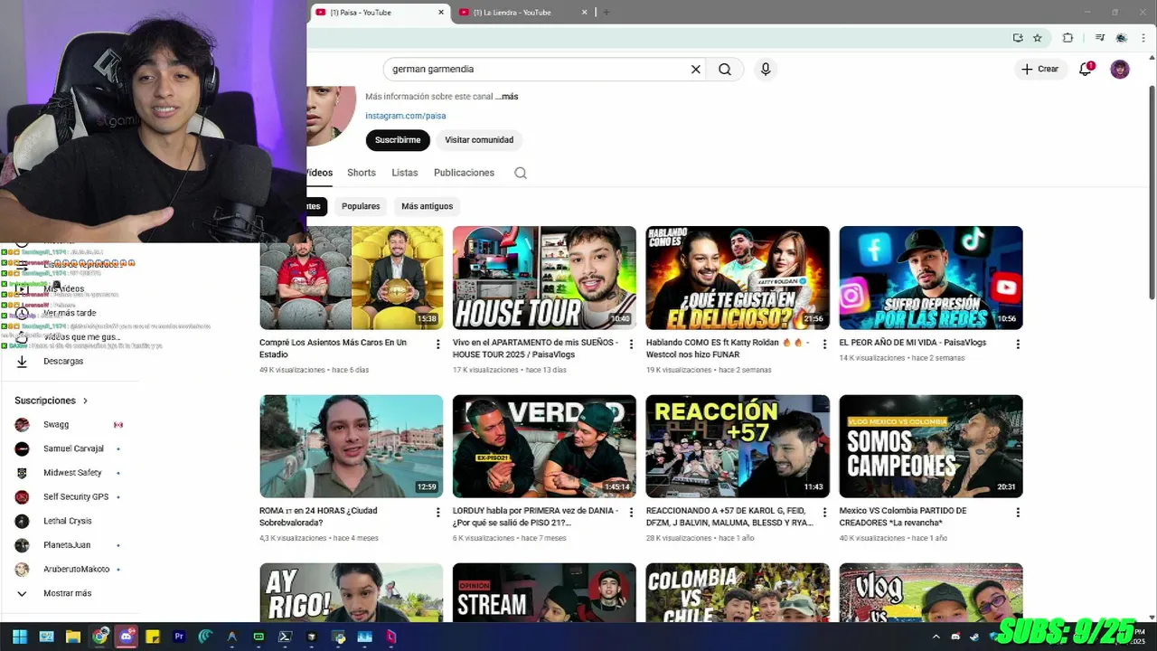Filter videos by Populares
The width and height of the screenshot is (1157, 651).
point(361,206)
